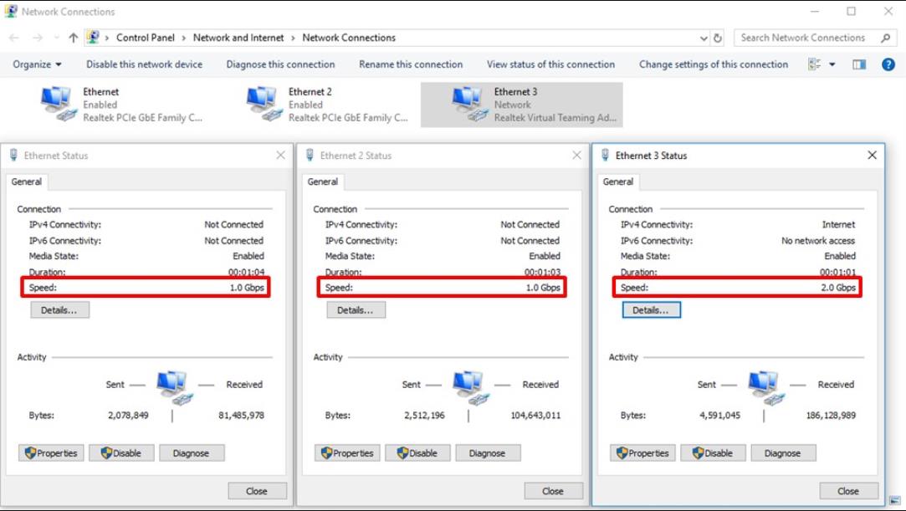Screen dimensions: 906x511
Task: Open the Organize dropdown menu
Action: pos(37,64)
